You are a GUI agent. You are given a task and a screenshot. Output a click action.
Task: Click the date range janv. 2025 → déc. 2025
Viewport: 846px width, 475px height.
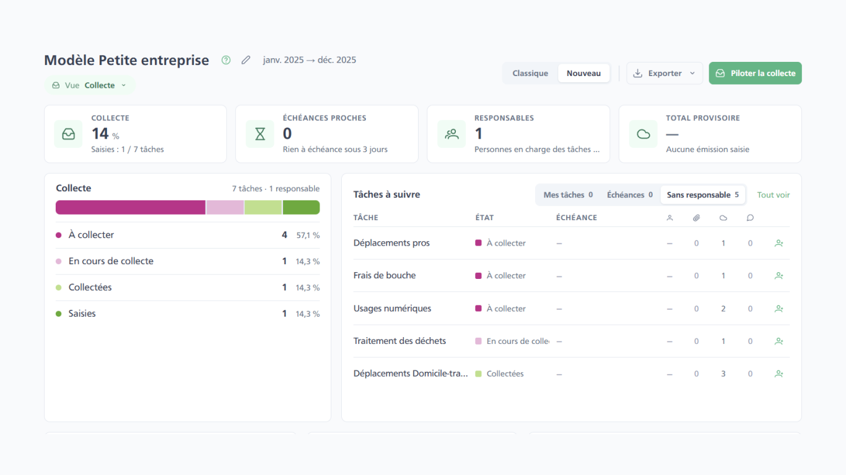click(x=310, y=60)
